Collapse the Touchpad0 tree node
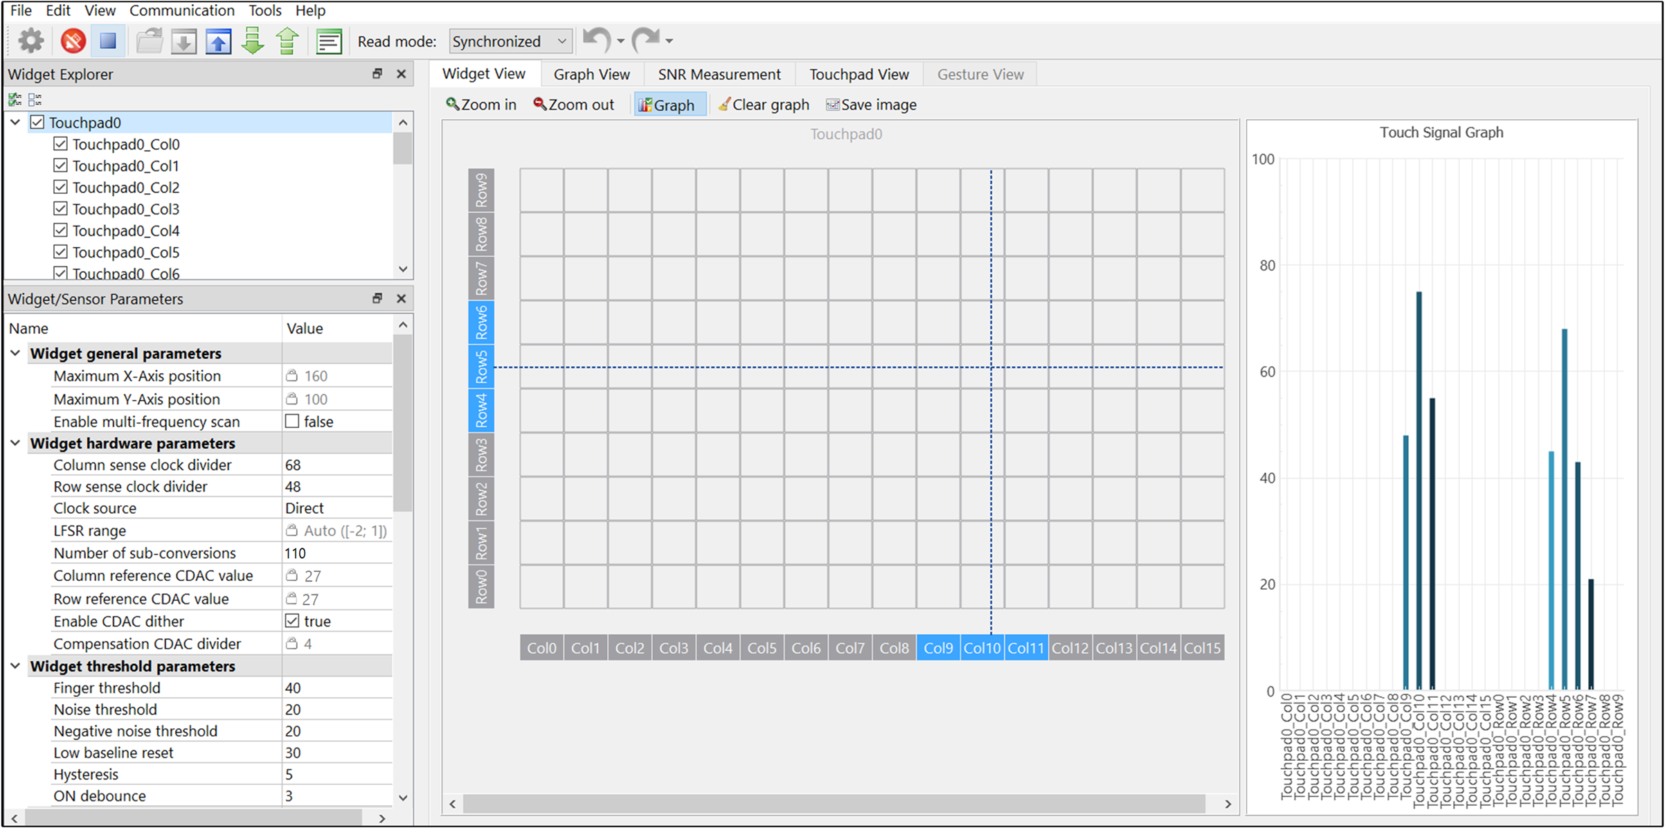 pyautogui.click(x=15, y=123)
